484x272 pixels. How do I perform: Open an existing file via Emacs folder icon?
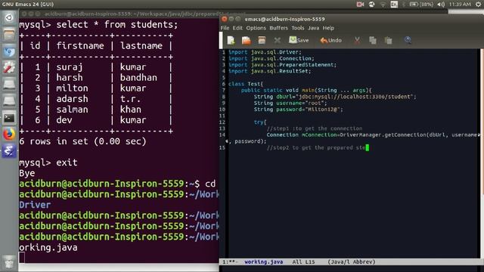(246, 40)
